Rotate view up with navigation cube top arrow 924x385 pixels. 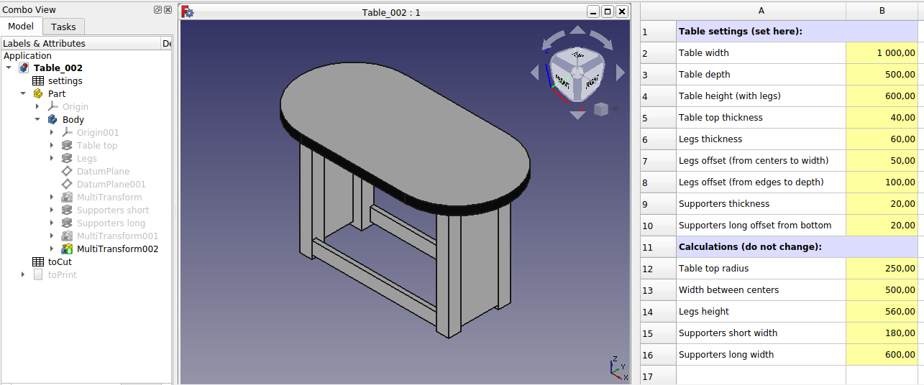(x=578, y=30)
